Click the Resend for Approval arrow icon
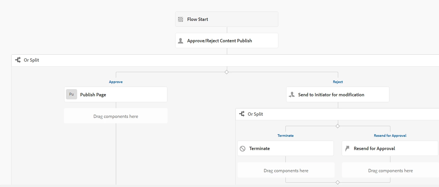This screenshot has height=187, width=439. (x=347, y=149)
